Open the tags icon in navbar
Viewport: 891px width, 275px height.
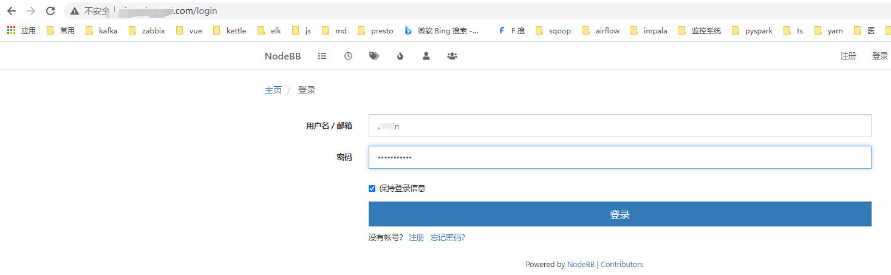point(374,56)
